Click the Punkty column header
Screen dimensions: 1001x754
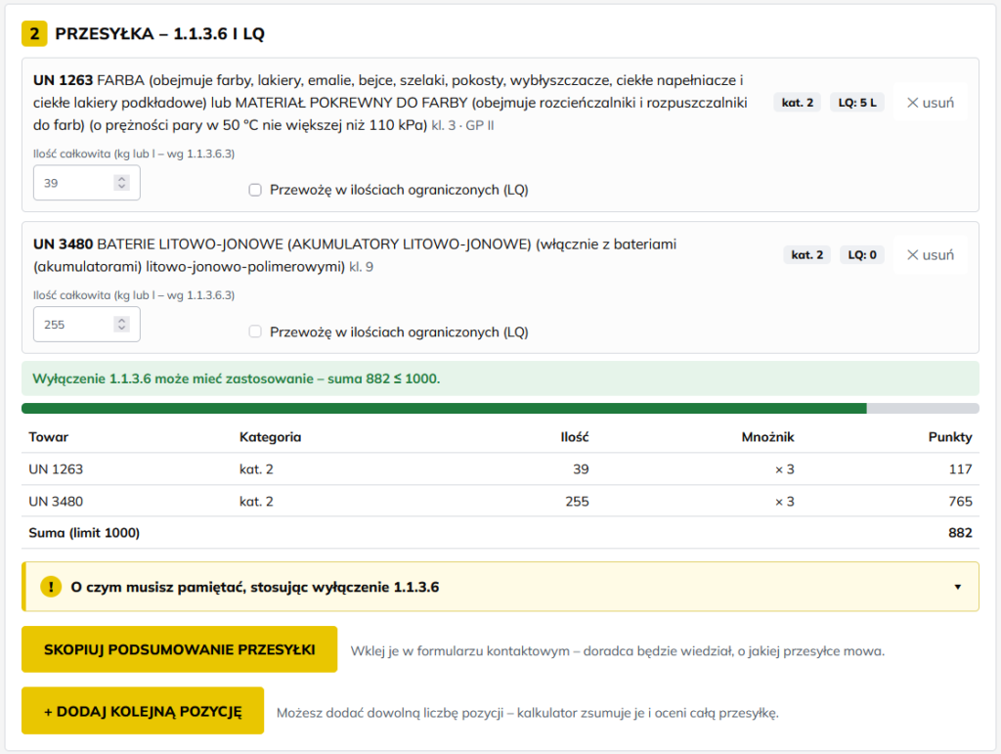click(950, 437)
